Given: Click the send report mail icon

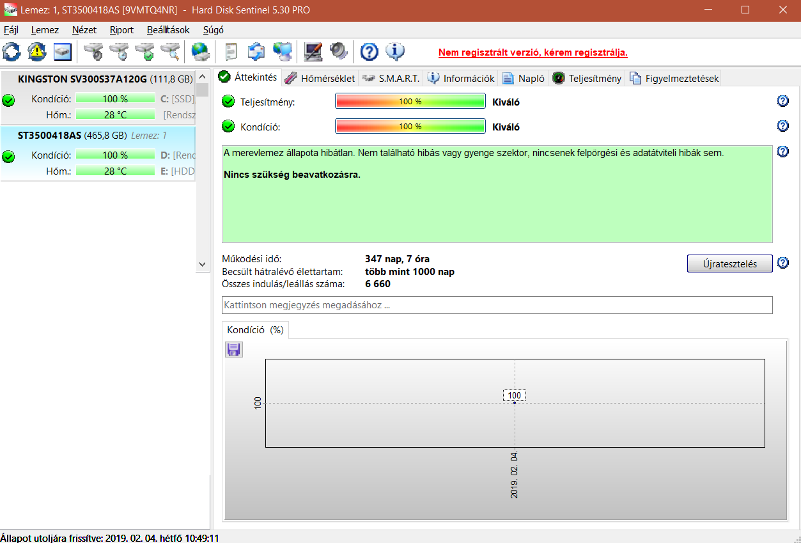Looking at the screenshot, I should (257, 51).
